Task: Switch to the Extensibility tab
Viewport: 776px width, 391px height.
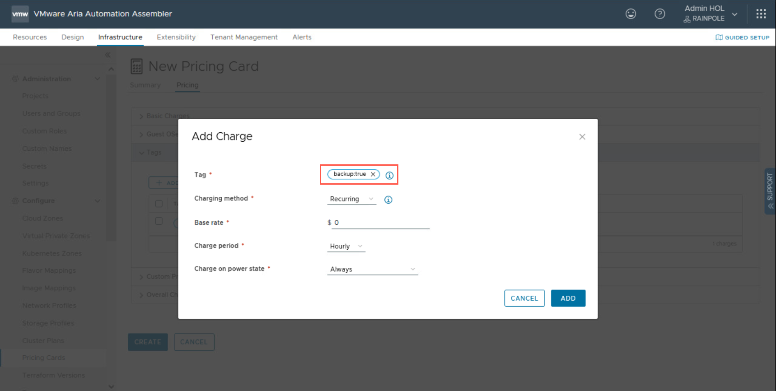Action: pos(176,37)
